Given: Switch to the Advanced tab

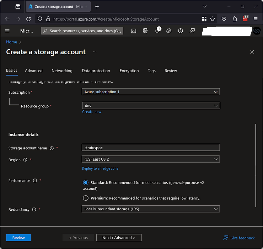Looking at the screenshot, I should click(x=34, y=71).
